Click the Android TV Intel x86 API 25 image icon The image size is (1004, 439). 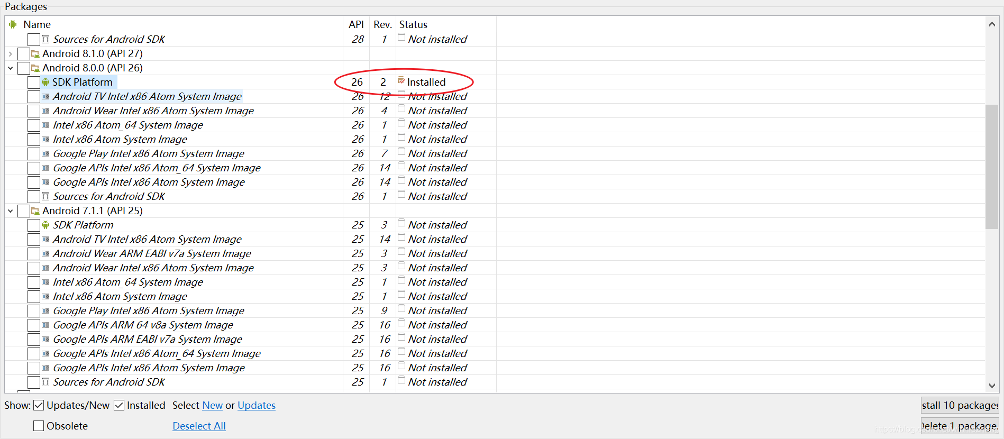tap(45, 239)
